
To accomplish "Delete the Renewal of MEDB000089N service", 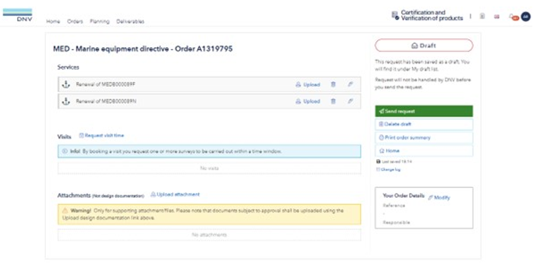I will [x=333, y=101].
